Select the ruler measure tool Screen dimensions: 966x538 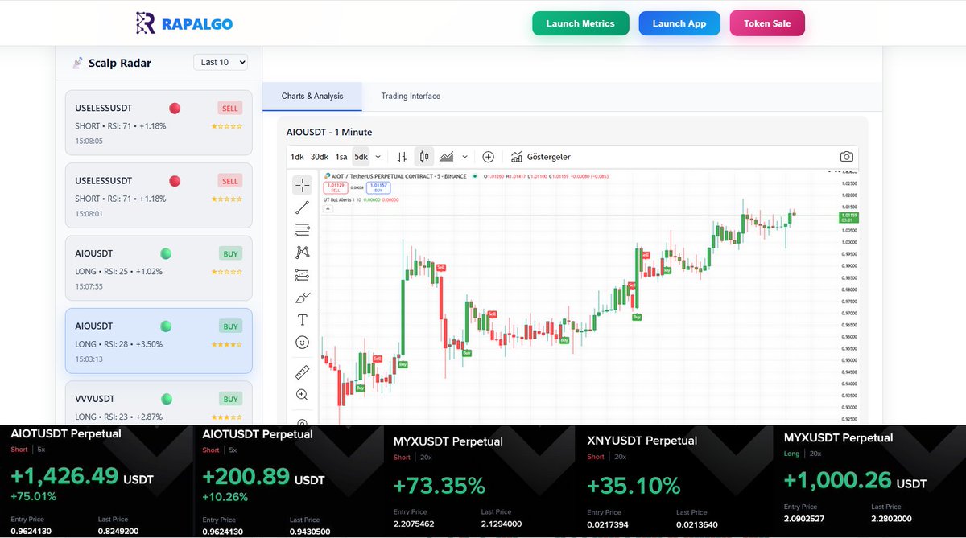tap(302, 372)
